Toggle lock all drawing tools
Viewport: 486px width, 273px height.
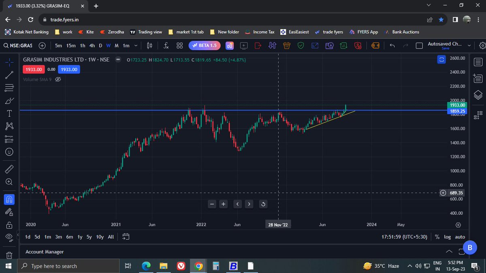click(9, 225)
